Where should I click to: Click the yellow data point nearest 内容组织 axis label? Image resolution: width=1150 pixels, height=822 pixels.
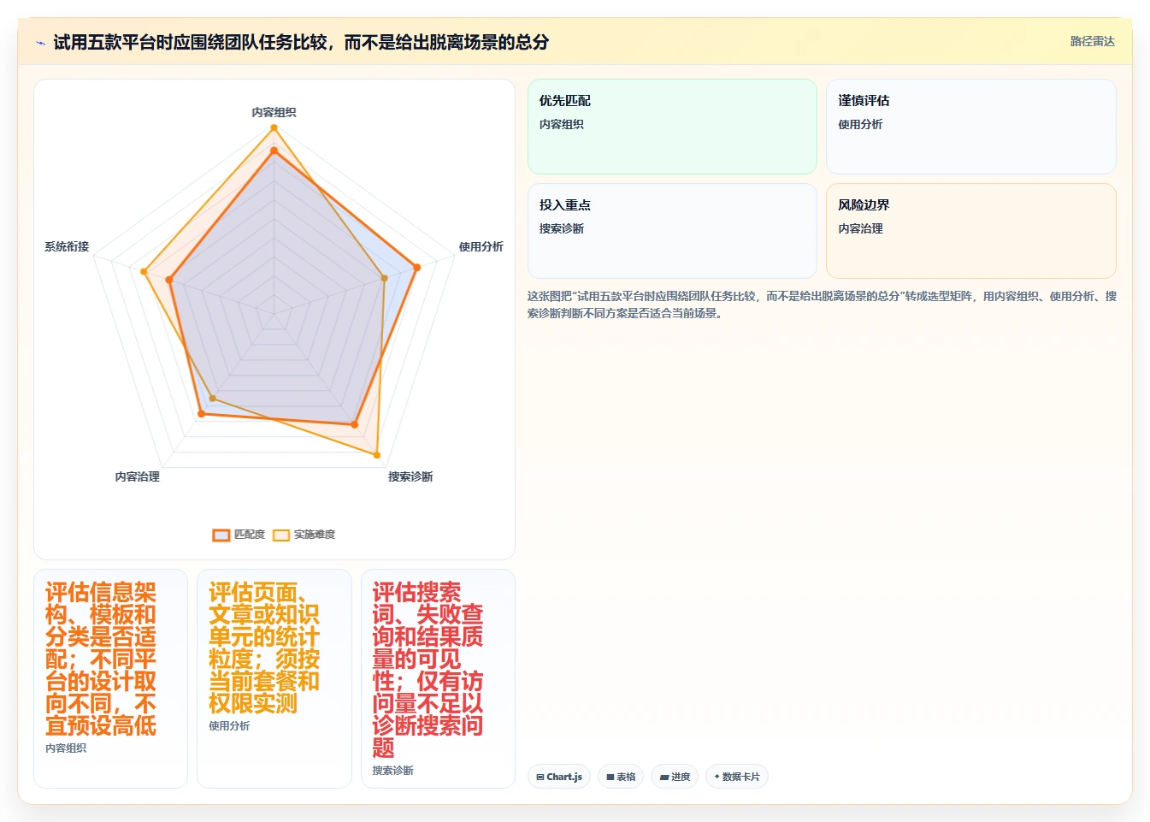274,128
